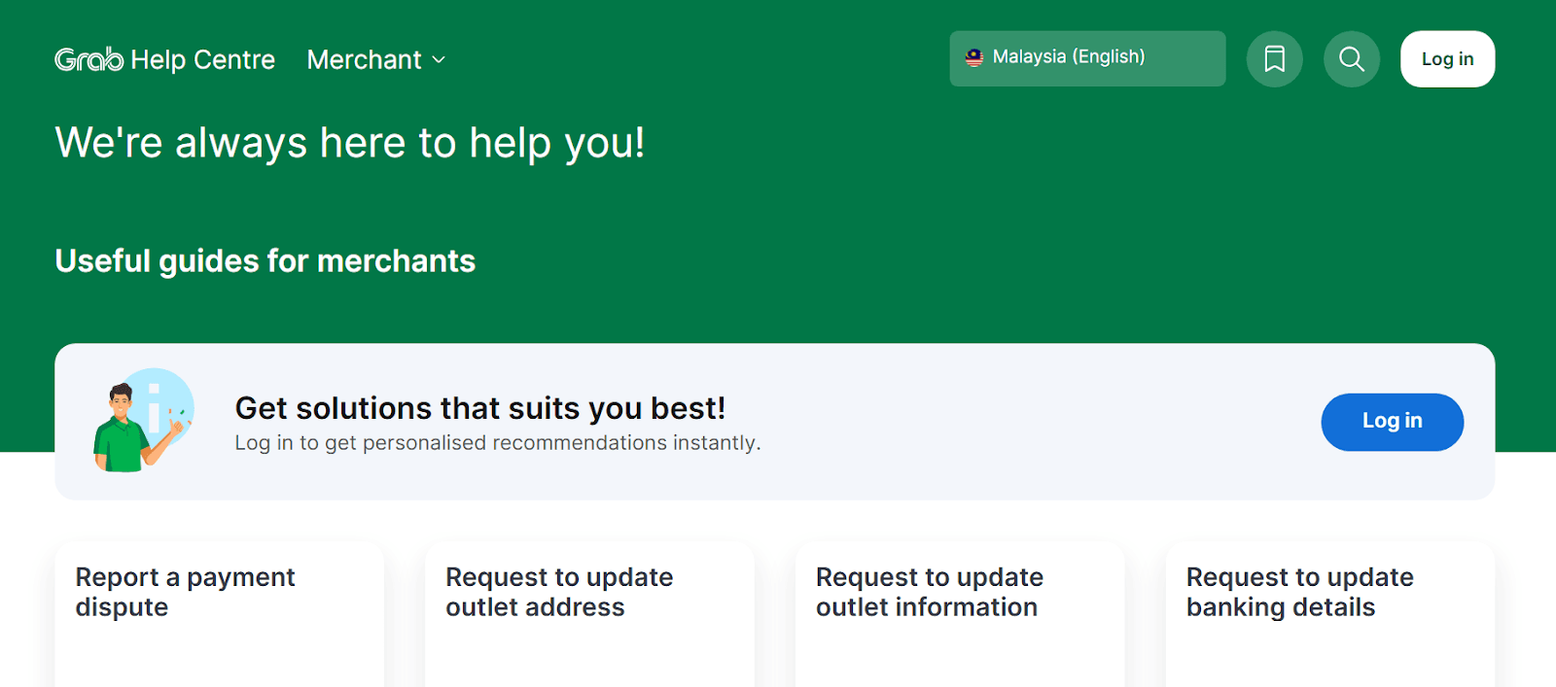Click the Get solutions that suits you best title
The image size is (1556, 687).
[x=479, y=408]
